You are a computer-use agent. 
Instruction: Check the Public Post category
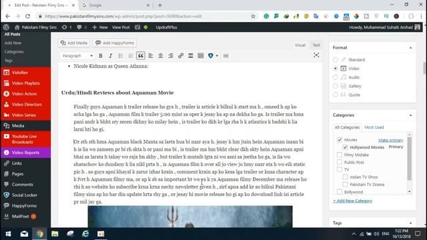[x=340, y=162]
